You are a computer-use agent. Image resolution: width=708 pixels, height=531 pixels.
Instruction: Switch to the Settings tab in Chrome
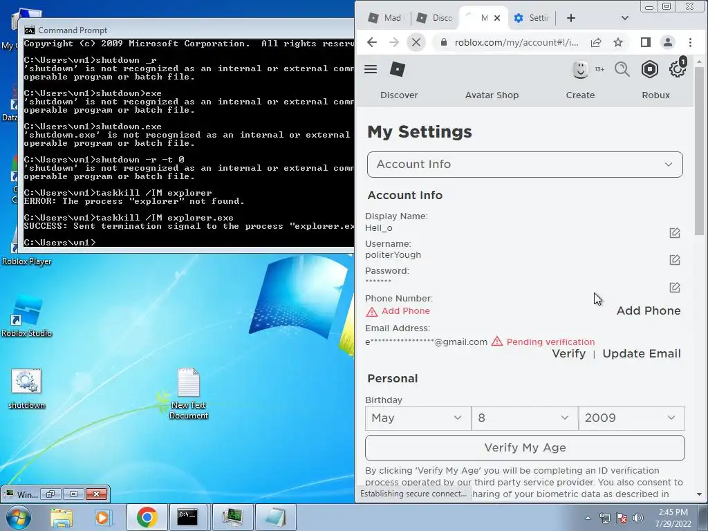point(532,18)
